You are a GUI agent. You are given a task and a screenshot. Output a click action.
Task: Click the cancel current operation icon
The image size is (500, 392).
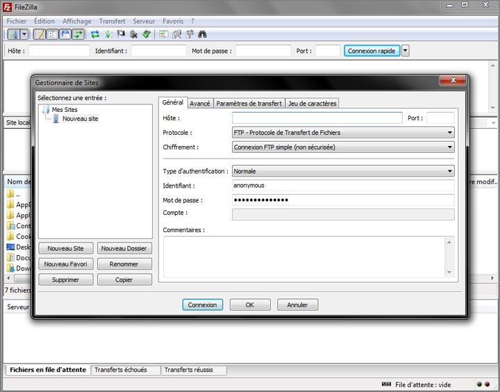(x=121, y=34)
